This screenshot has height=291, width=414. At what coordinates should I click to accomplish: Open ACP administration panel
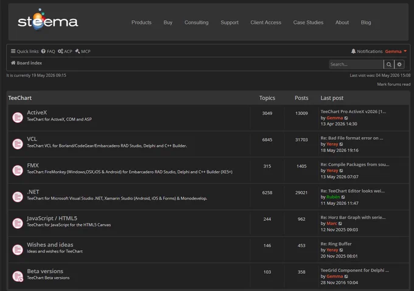65,51
